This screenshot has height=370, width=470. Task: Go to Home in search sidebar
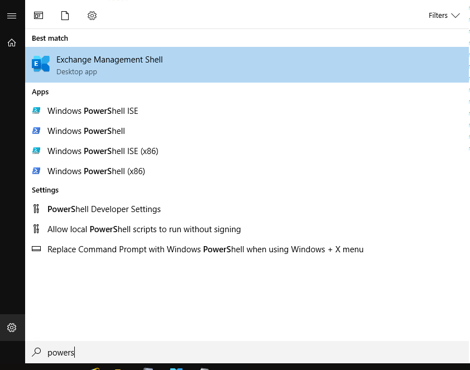(12, 43)
